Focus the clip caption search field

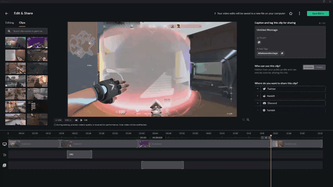point(26,31)
